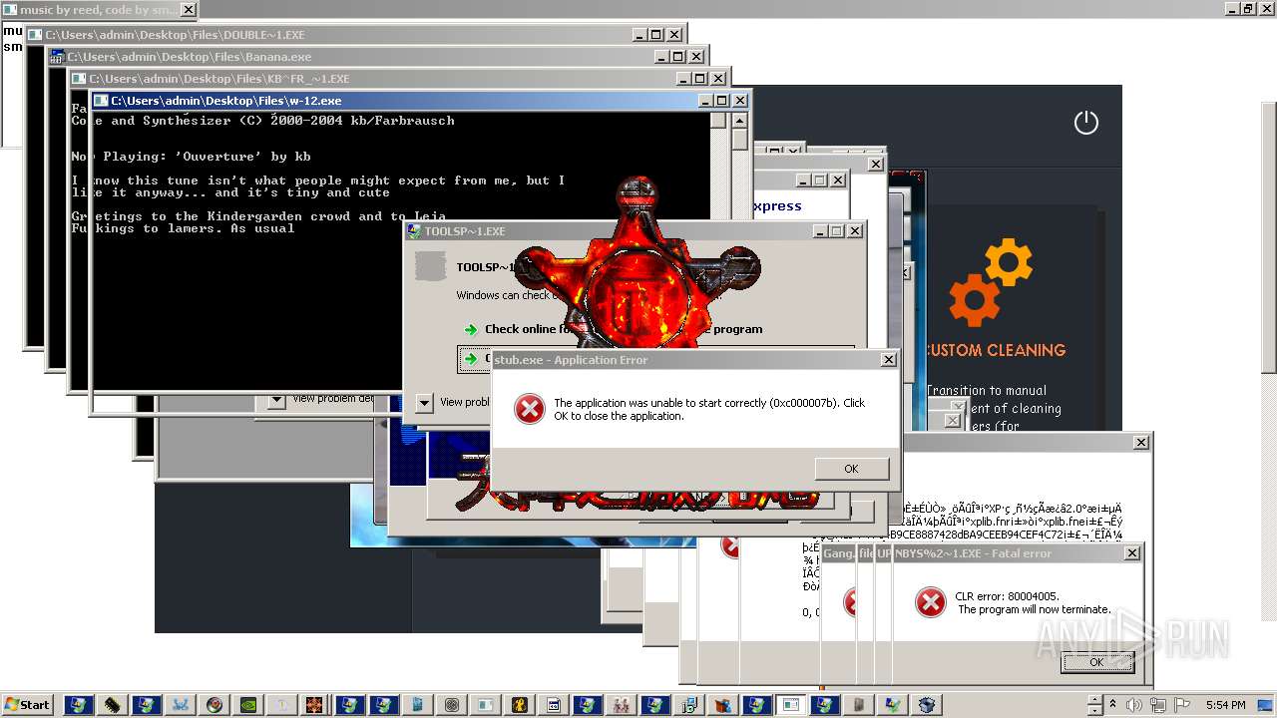This screenshot has height=718, width=1277.
Task: Open the blue document taskbar icon
Action: (417, 705)
